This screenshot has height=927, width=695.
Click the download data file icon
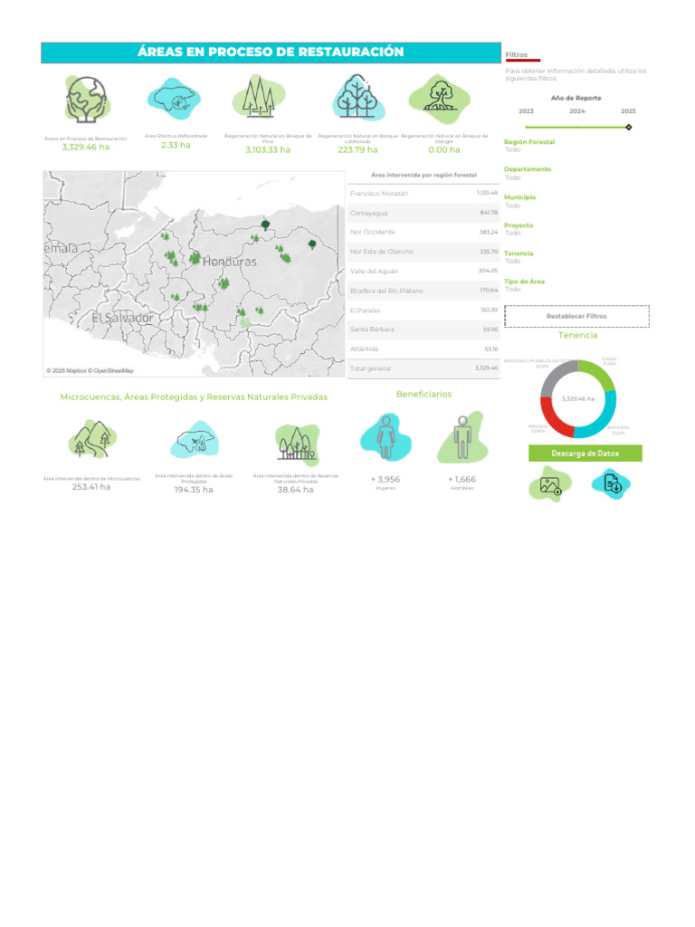point(611,483)
